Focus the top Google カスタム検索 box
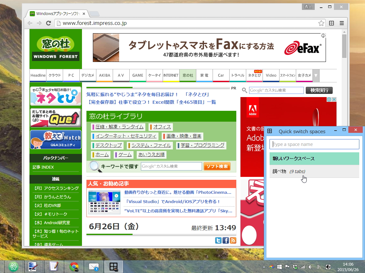The height and width of the screenshot is (273, 365). (x=276, y=90)
